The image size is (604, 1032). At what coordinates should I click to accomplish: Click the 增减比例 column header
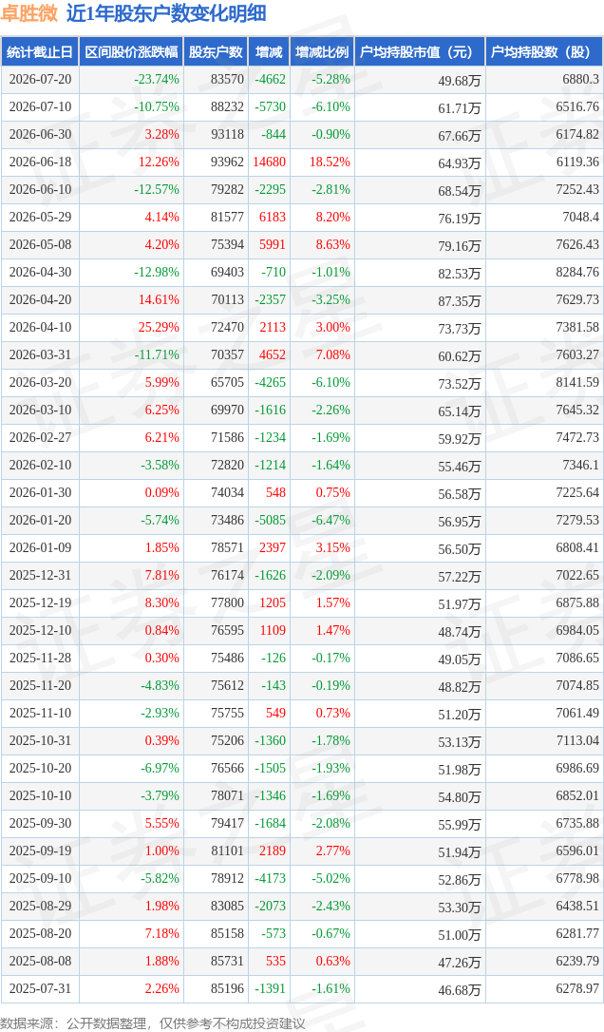tap(322, 52)
